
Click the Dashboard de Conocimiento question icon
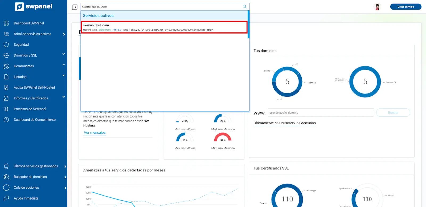pos(6,120)
